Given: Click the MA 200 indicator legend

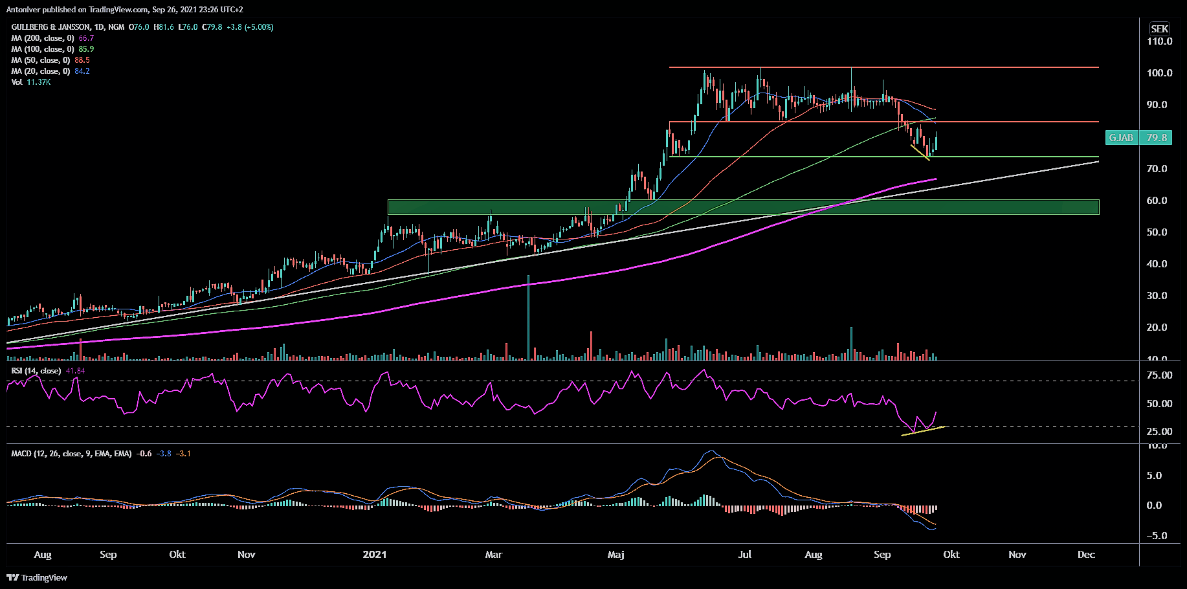Looking at the screenshot, I should tap(52, 38).
